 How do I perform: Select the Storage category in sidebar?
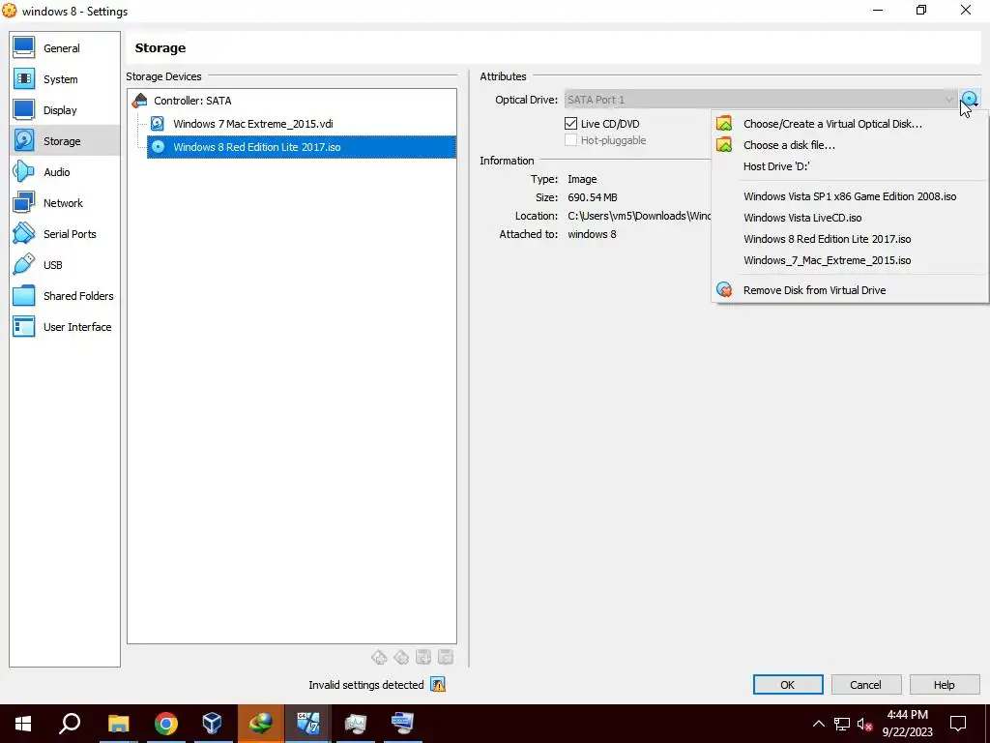(65, 141)
